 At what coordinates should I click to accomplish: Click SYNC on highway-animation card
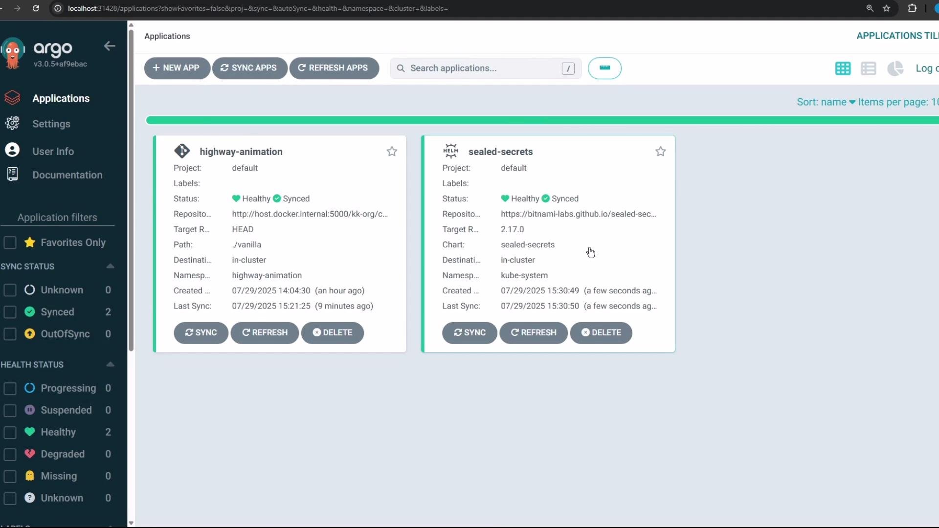point(201,333)
